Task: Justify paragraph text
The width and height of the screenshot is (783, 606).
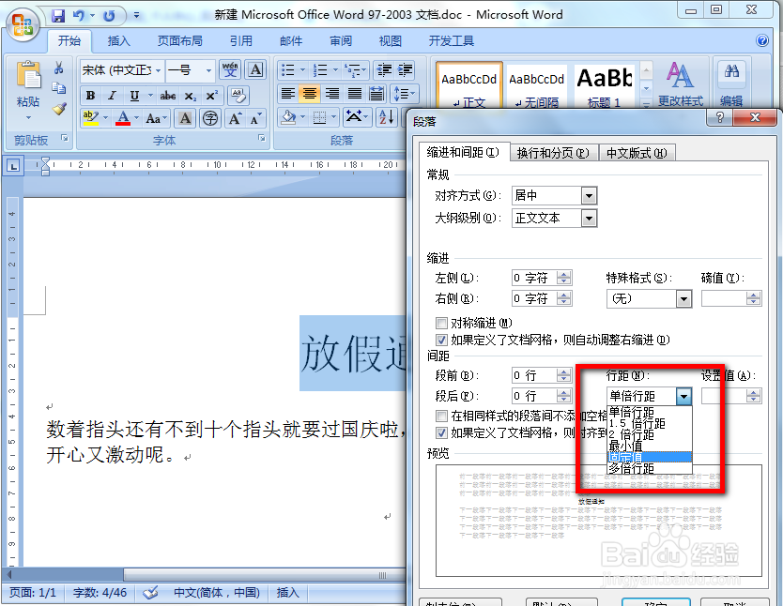Action: point(354,93)
